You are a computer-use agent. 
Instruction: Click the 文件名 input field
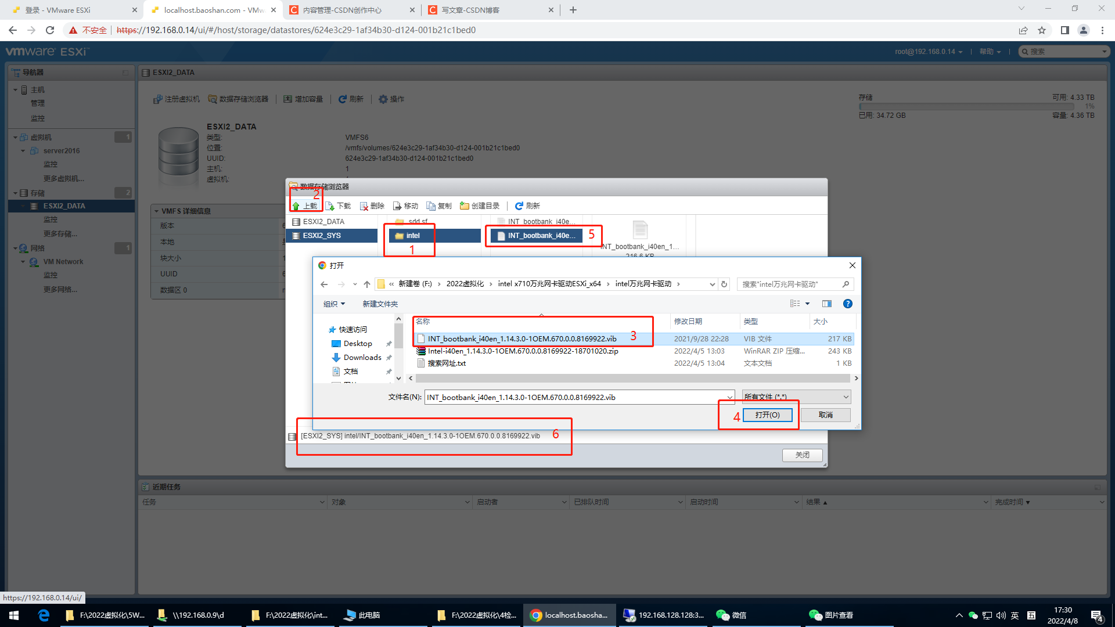[575, 397]
